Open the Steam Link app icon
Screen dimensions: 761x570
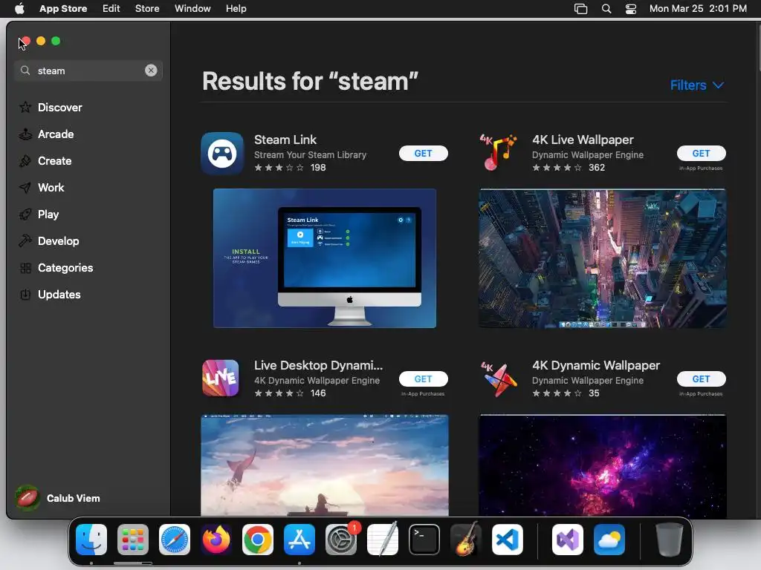(x=222, y=153)
